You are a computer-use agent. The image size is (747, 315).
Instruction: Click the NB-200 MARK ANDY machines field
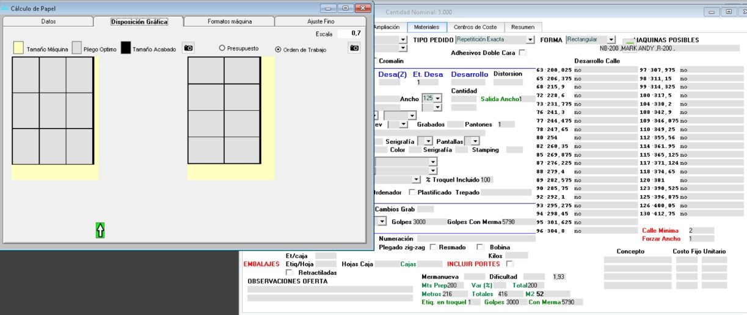point(669,48)
